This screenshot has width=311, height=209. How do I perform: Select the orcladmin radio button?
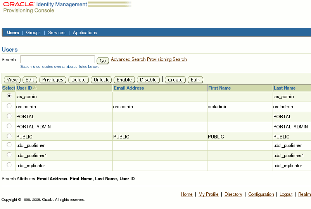click(x=9, y=106)
